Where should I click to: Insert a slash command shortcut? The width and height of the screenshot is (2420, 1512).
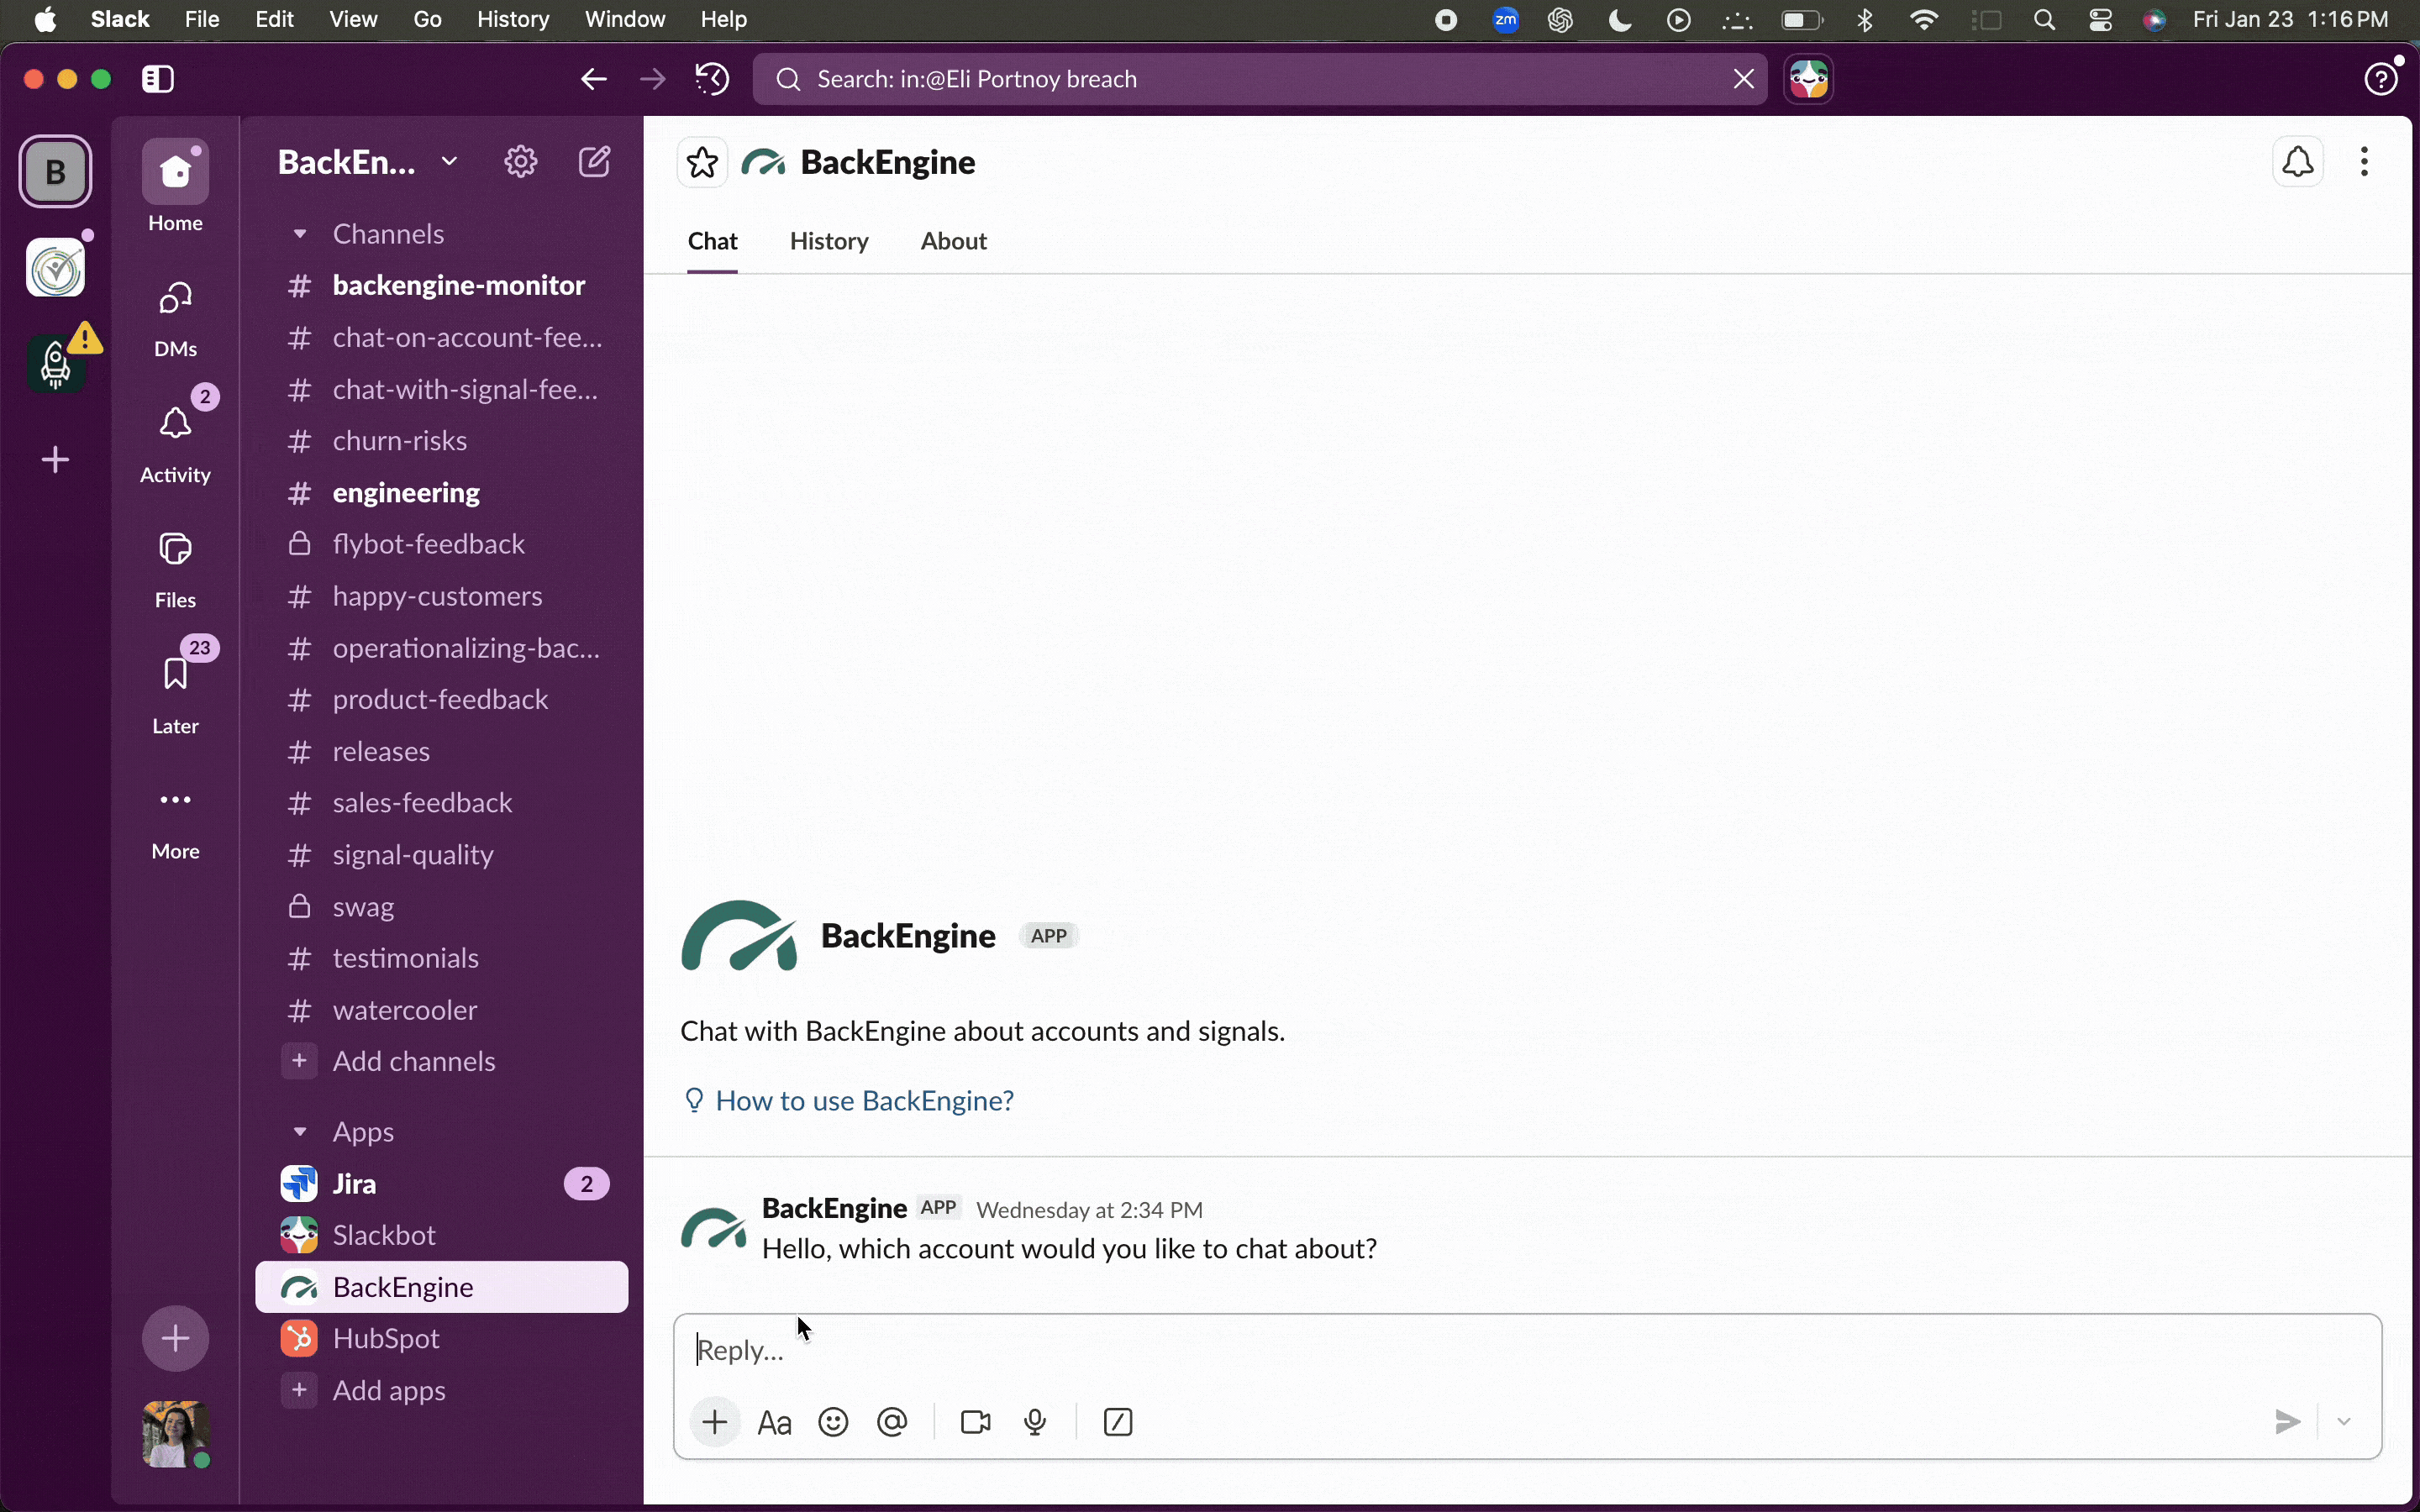(x=1117, y=1421)
